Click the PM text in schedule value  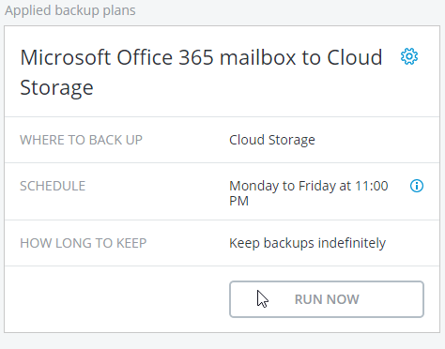(x=238, y=201)
